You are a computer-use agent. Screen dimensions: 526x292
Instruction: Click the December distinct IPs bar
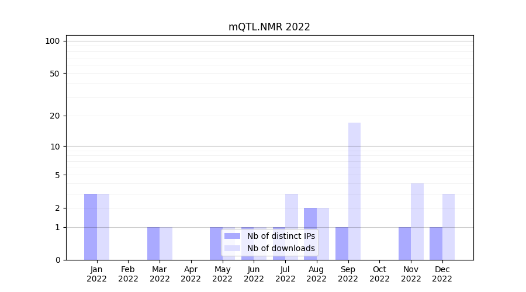click(435, 244)
